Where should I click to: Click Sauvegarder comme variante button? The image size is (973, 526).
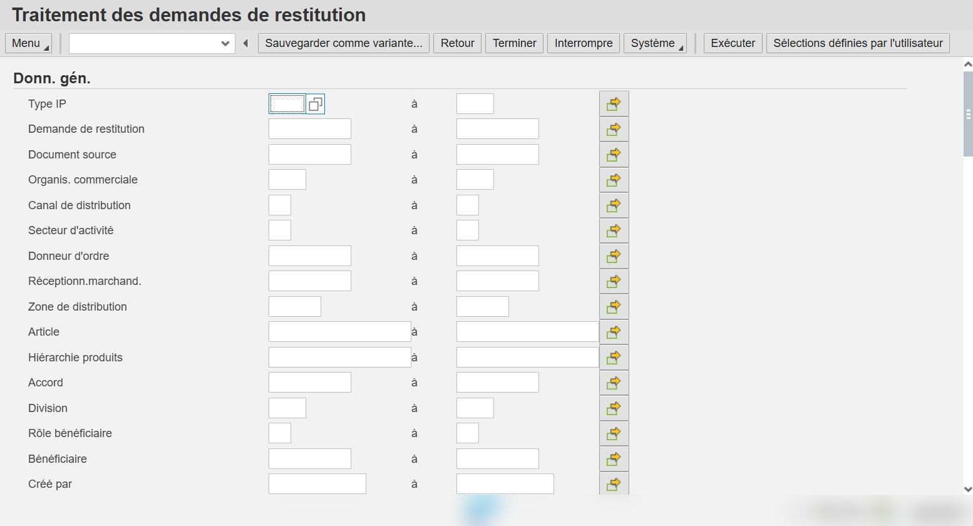[x=344, y=43]
